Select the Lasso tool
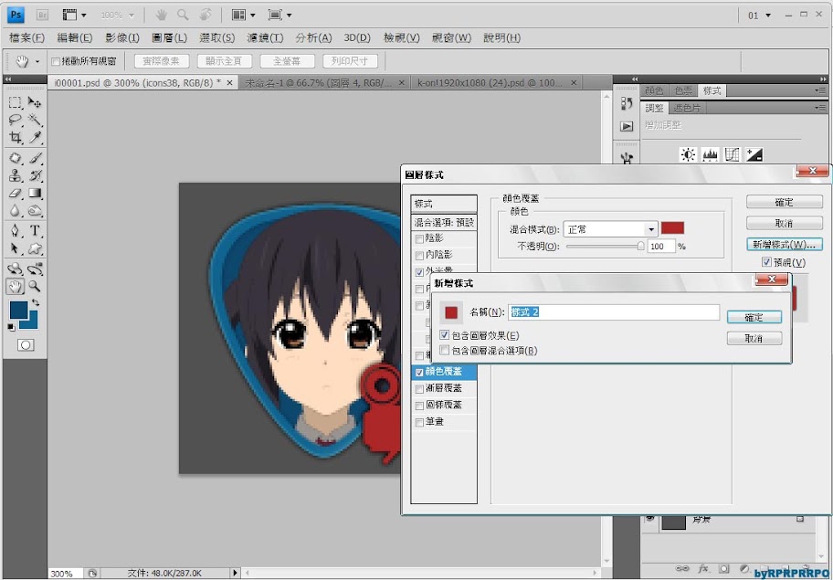 pos(16,121)
